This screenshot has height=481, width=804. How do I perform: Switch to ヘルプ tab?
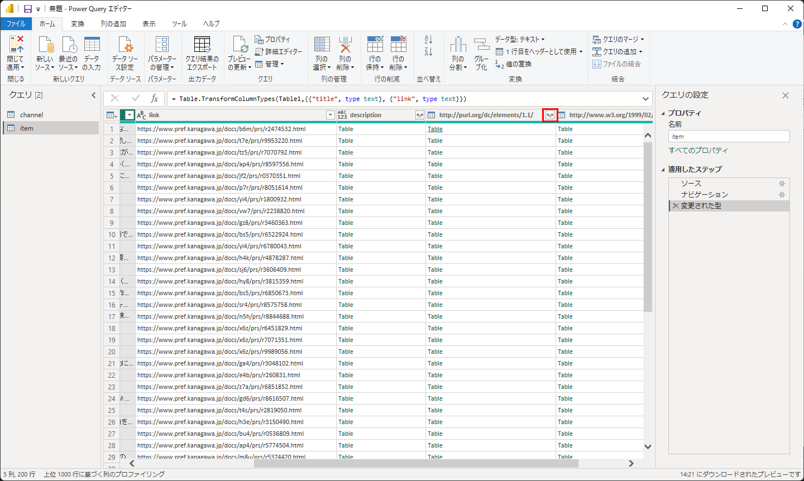click(x=211, y=24)
